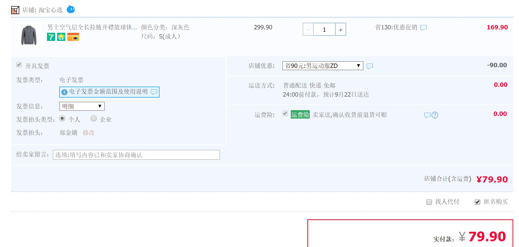Click the question mark help icon for 运费险
The height and width of the screenshot is (247, 519).
click(435, 115)
